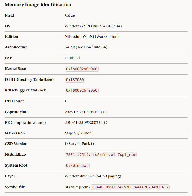Click the NtBuildLab build string

(101, 155)
